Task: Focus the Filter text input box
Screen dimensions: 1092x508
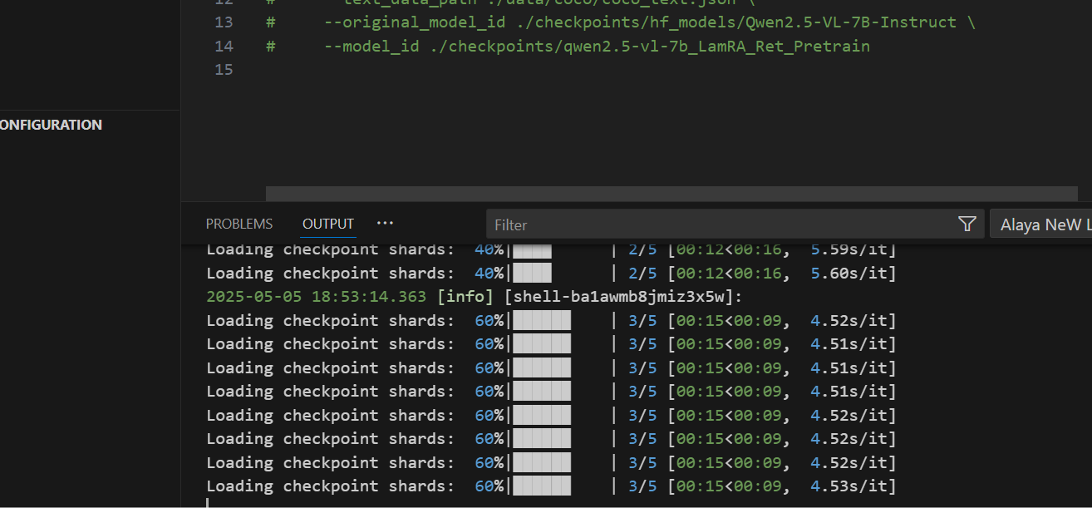Action: coord(715,224)
